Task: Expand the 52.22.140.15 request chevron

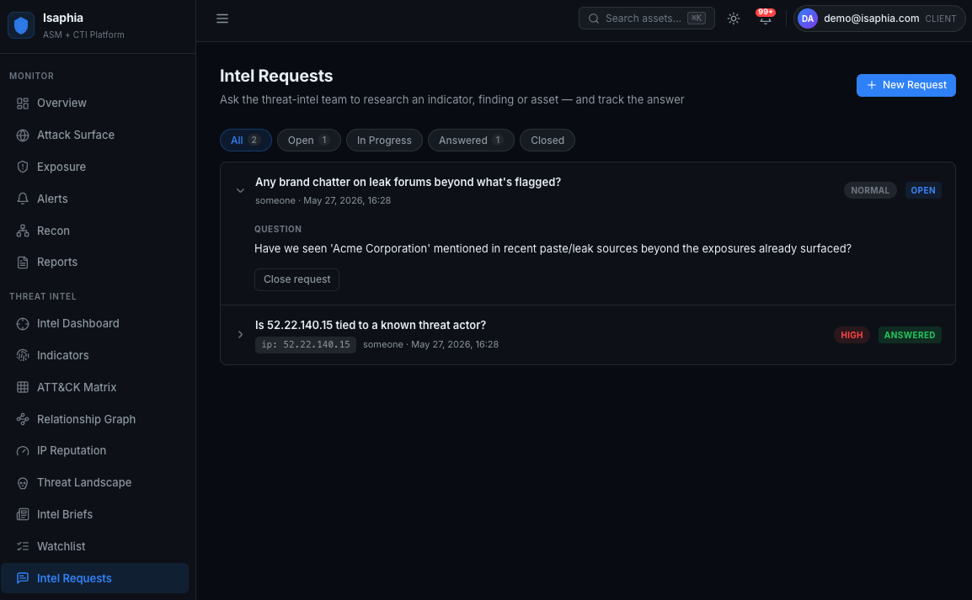Action: (x=240, y=335)
